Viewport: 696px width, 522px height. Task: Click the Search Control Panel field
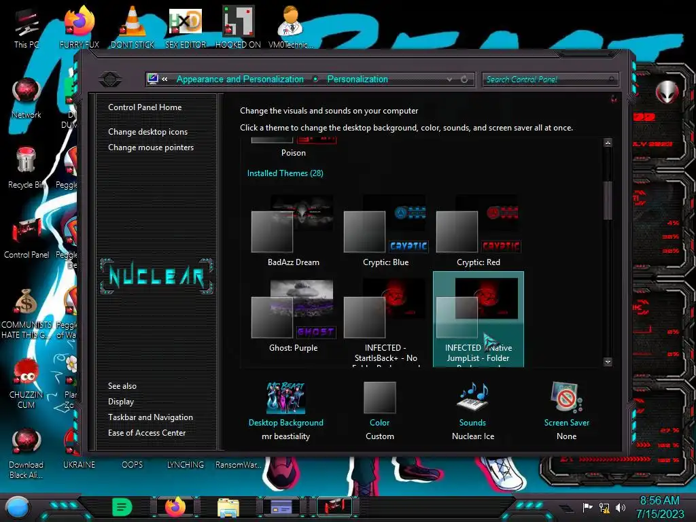[x=550, y=80]
